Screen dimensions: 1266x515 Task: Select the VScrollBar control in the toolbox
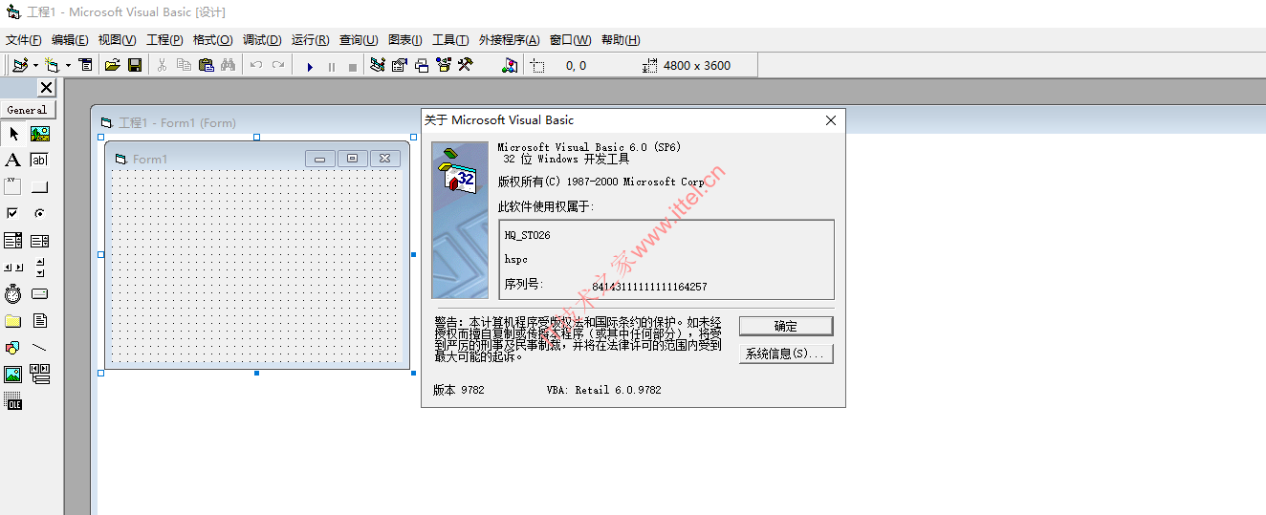tap(40, 268)
